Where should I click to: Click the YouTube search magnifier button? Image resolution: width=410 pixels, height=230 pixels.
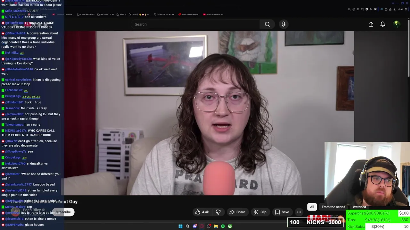[x=267, y=24]
